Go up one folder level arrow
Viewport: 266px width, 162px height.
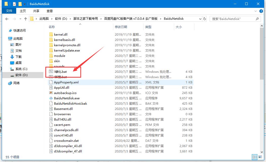coord(26,19)
